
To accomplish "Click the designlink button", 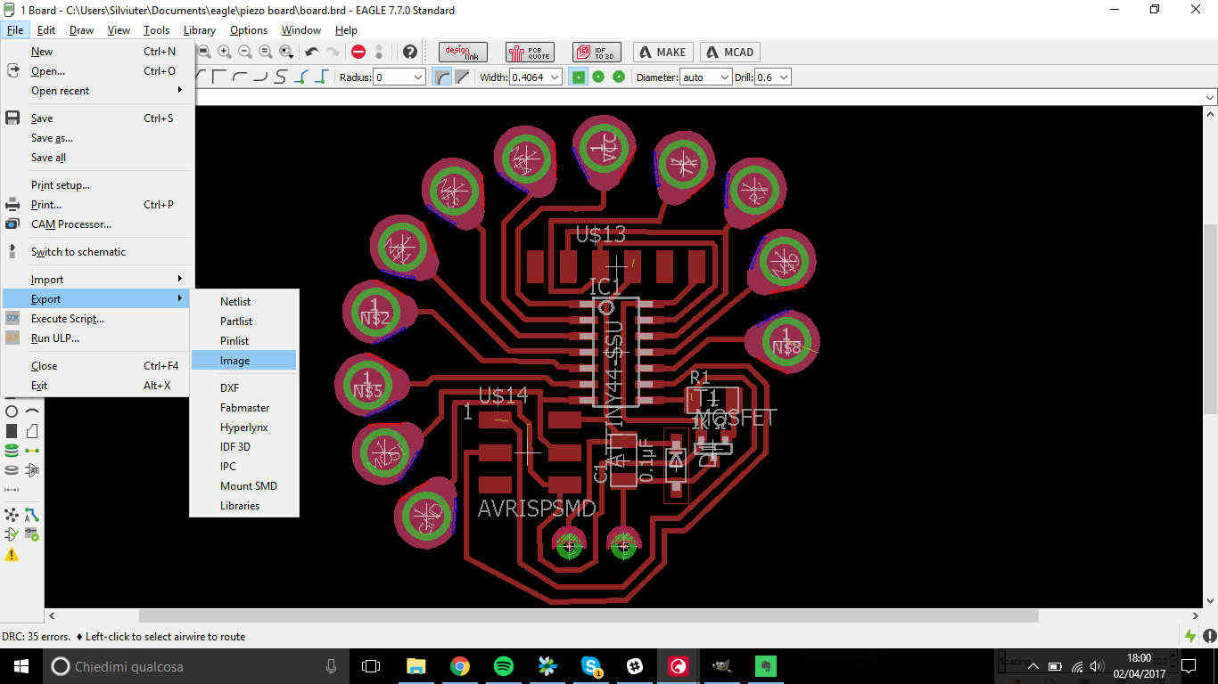I will coord(463,52).
